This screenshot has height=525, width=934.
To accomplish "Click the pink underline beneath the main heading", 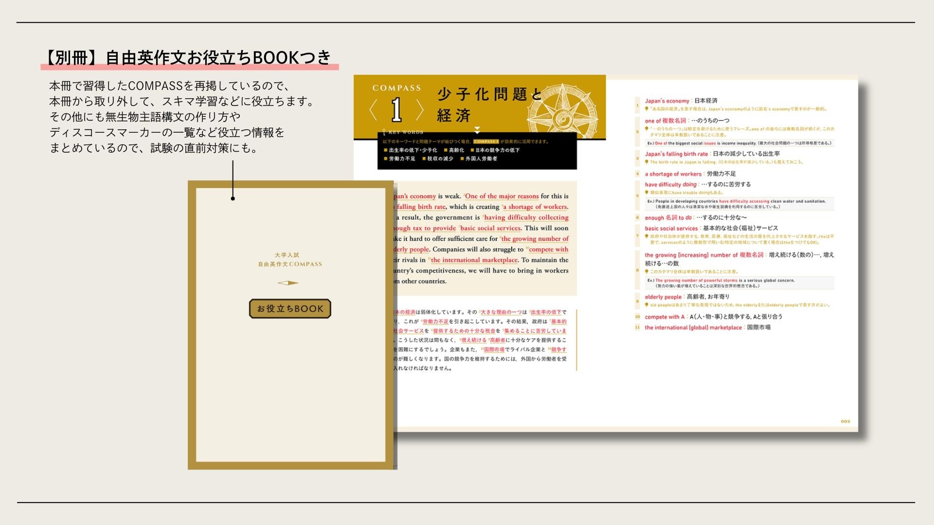I will click(190, 67).
